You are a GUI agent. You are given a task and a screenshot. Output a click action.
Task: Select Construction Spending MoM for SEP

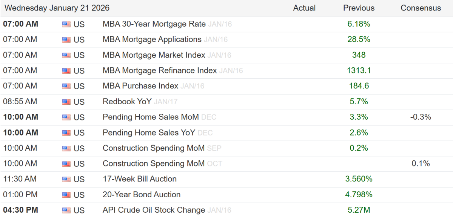tap(153, 148)
